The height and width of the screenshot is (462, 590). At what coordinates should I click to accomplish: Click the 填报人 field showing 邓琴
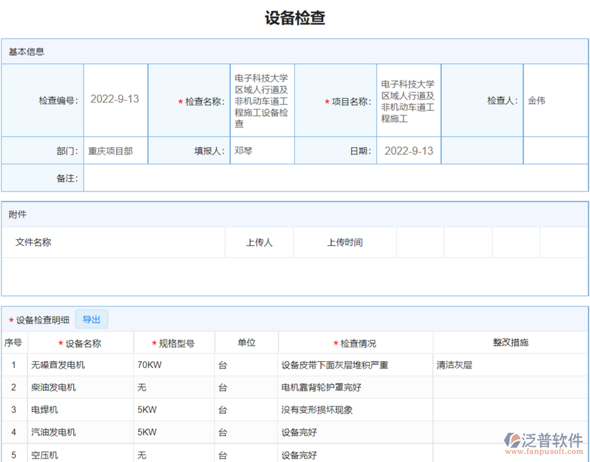pos(263,150)
